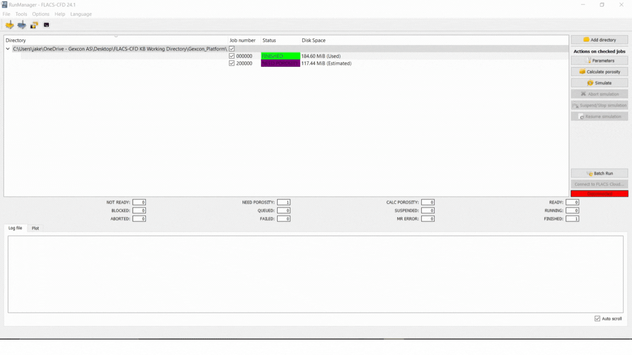The image size is (632, 355).
Task: Open the Help menu
Action: [60, 14]
